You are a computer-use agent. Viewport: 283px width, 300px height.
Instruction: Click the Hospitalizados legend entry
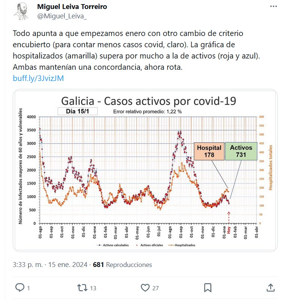click(185, 245)
